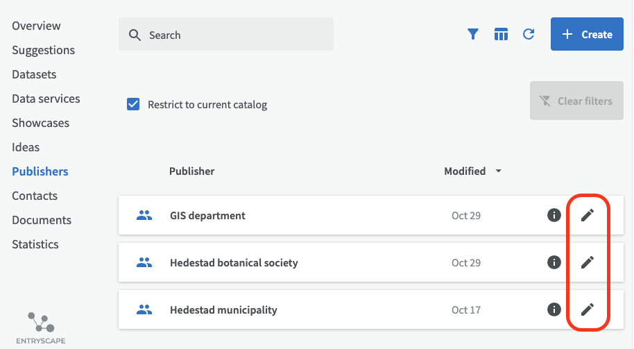The image size is (634, 349).
Task: Open the Hedestad municipality row
Action: tap(223, 310)
